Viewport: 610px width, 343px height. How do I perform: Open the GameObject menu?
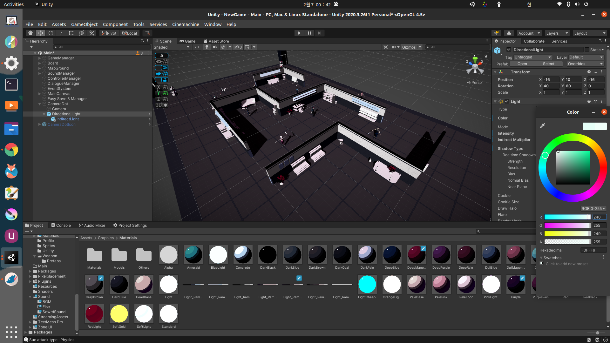(84, 24)
